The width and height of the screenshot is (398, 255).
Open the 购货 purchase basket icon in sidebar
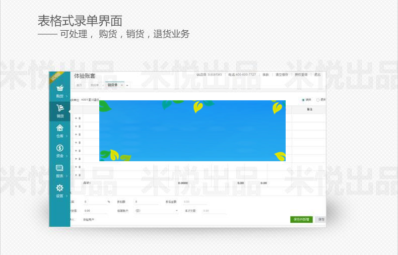point(59,88)
